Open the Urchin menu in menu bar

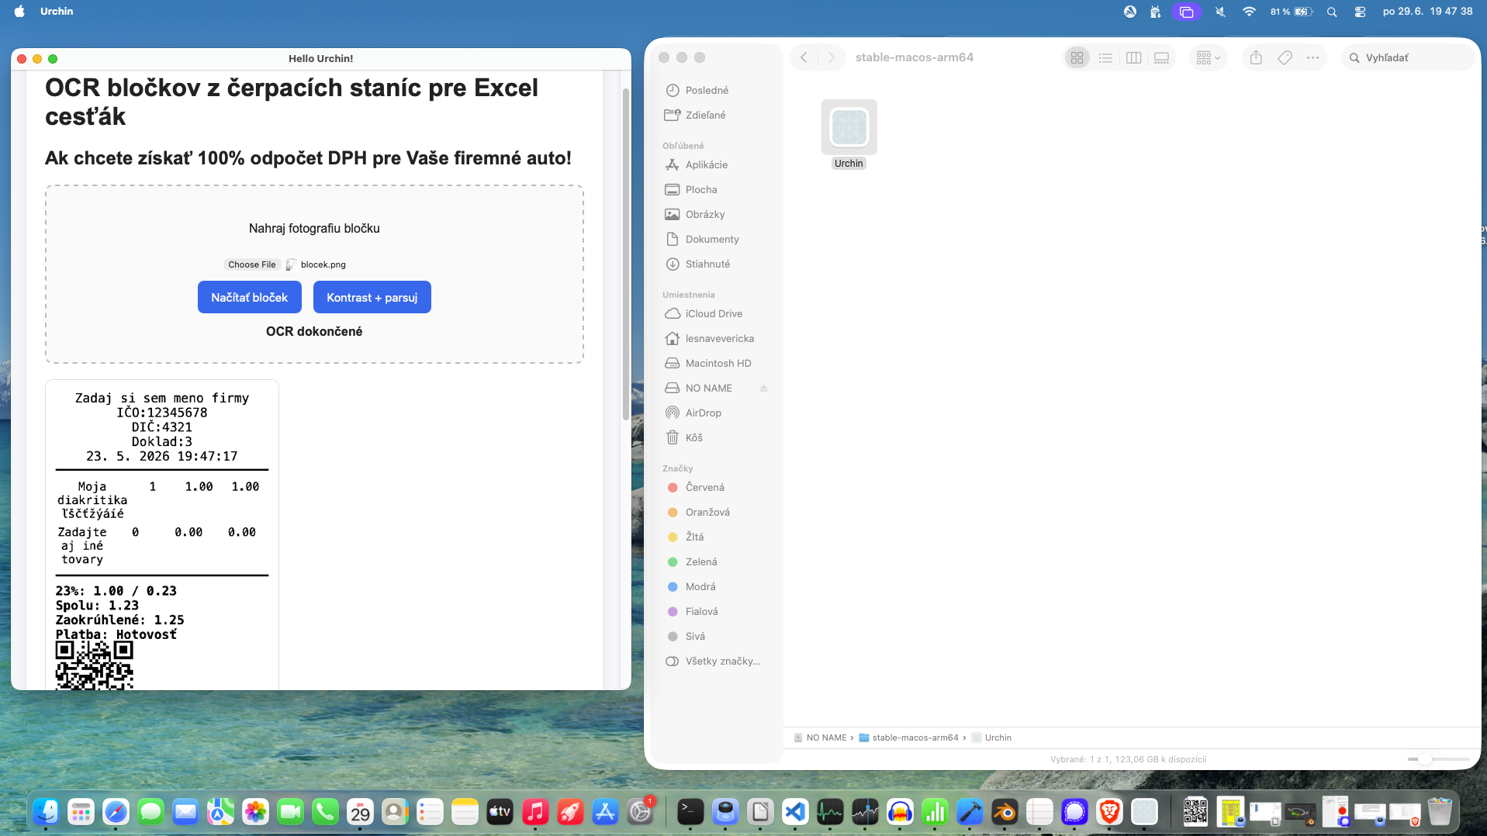[57, 12]
